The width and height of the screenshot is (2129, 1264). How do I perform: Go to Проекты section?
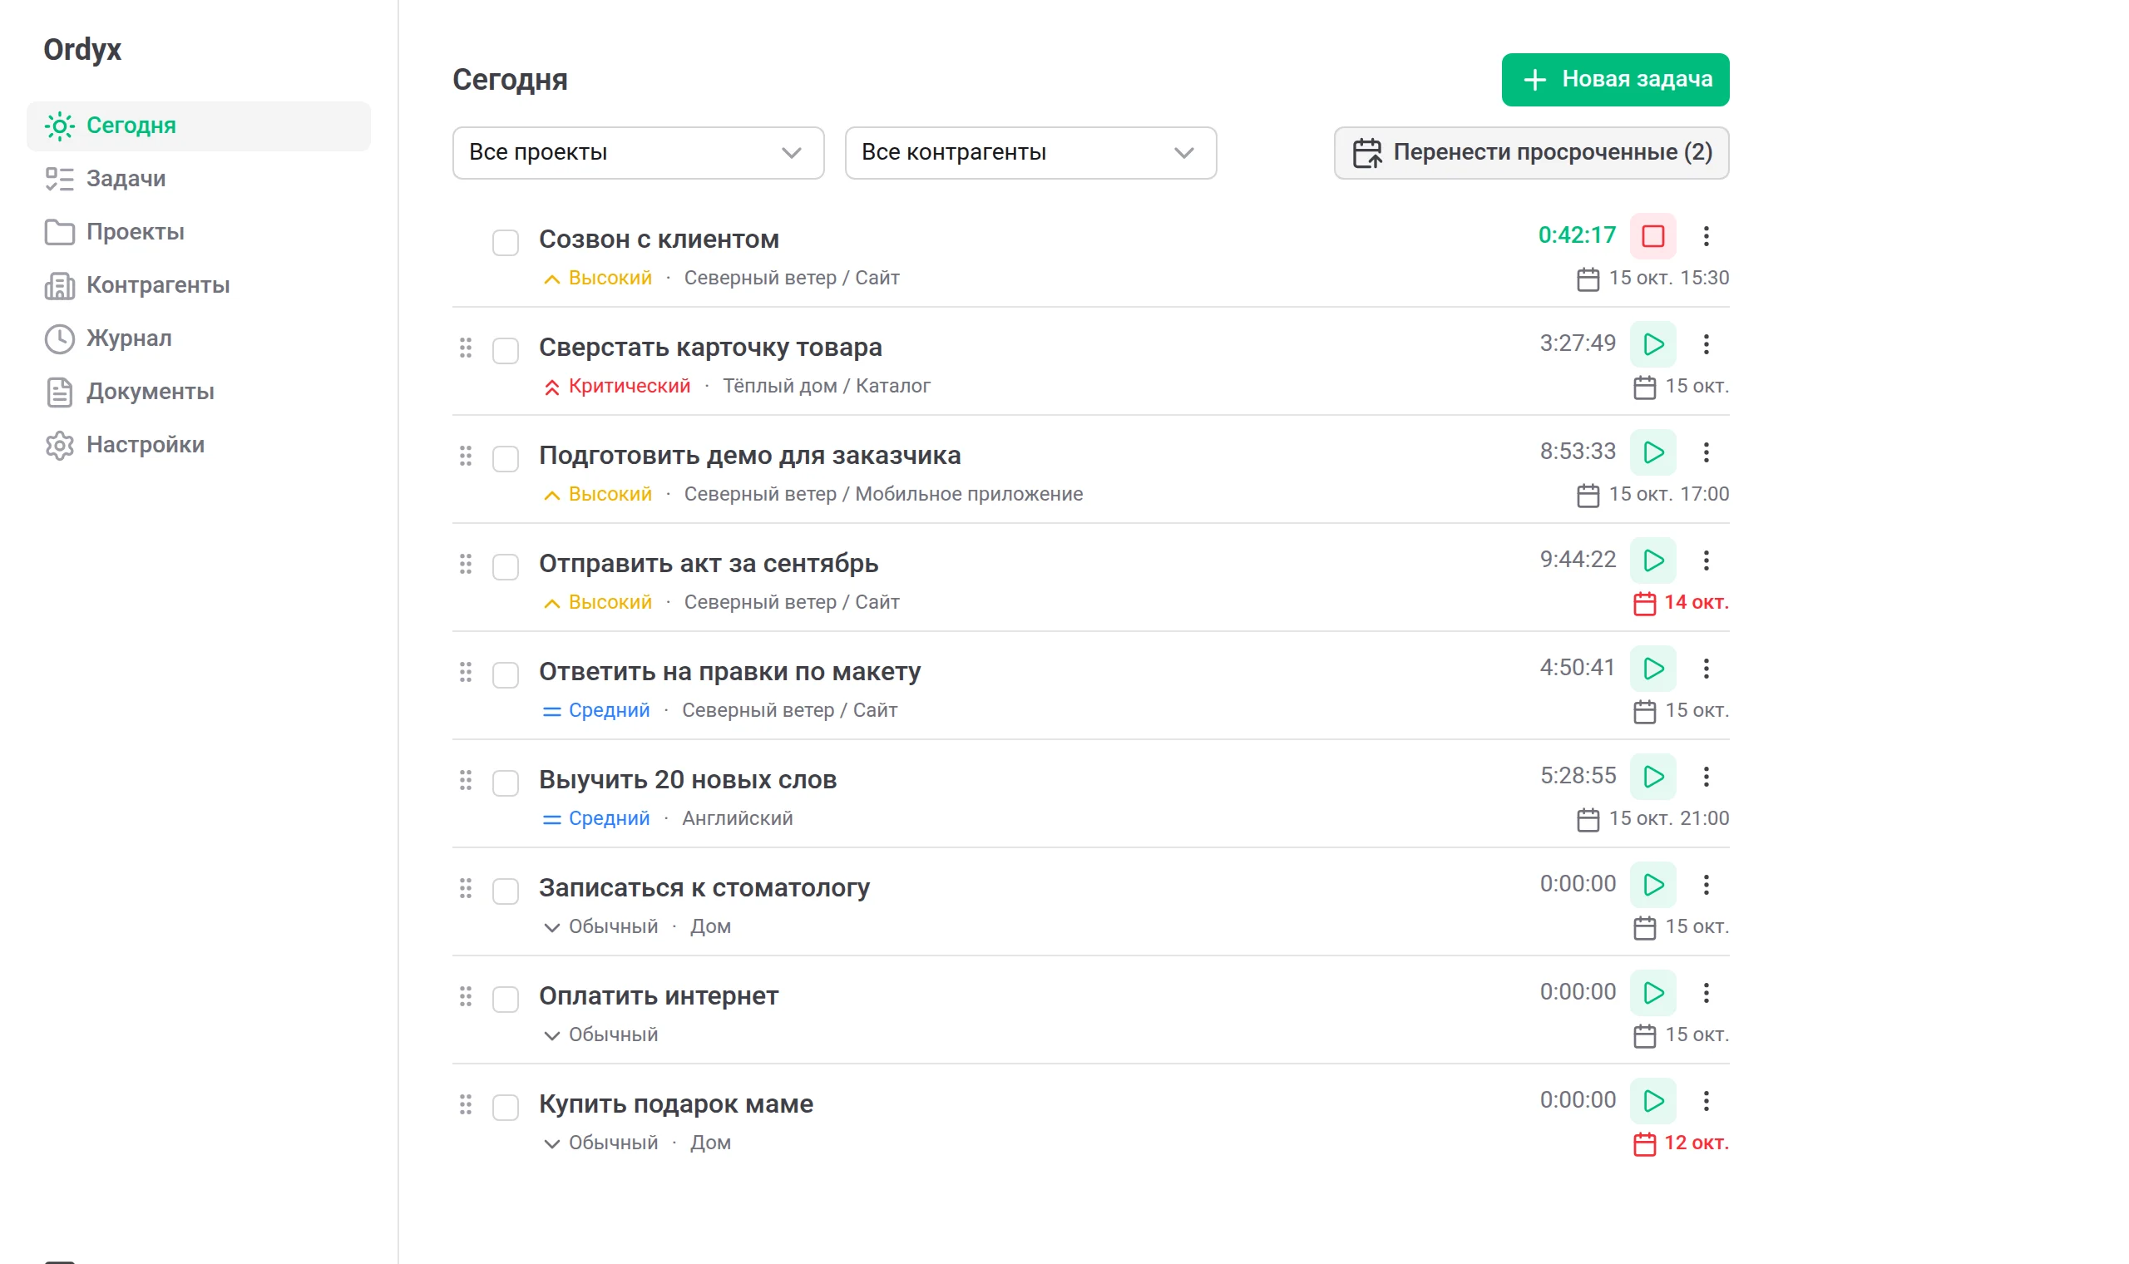tap(199, 233)
